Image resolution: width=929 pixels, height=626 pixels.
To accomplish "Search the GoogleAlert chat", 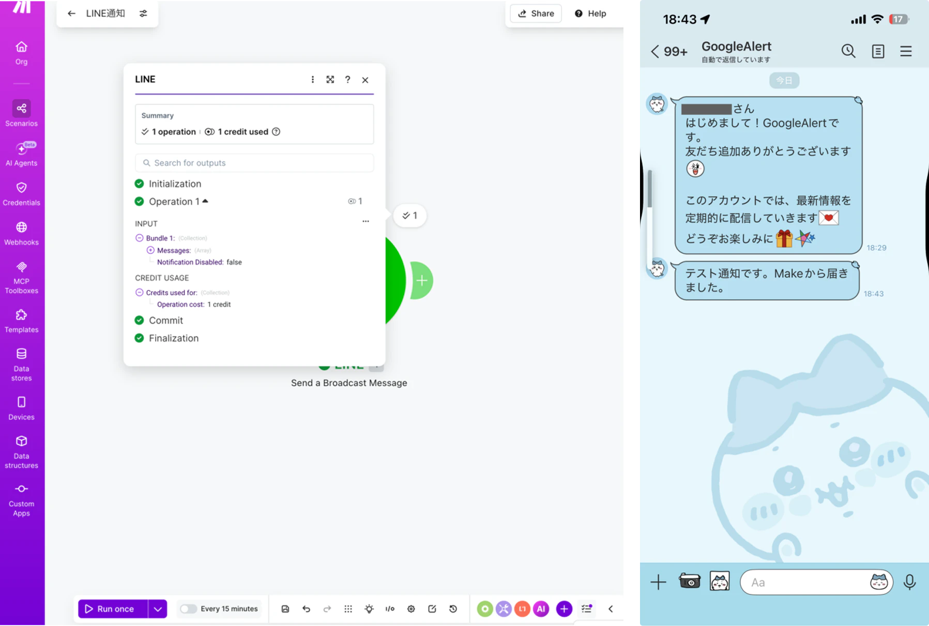I will click(848, 51).
